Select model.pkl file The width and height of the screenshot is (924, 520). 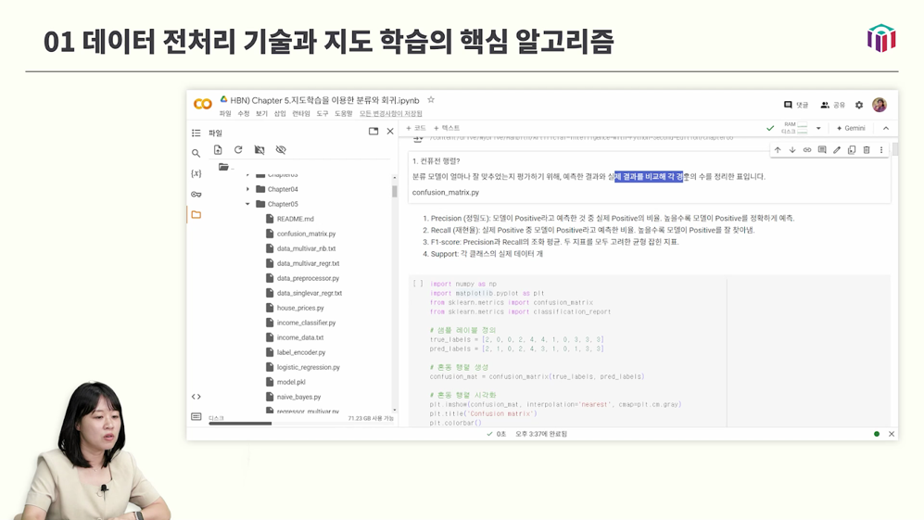(x=291, y=382)
